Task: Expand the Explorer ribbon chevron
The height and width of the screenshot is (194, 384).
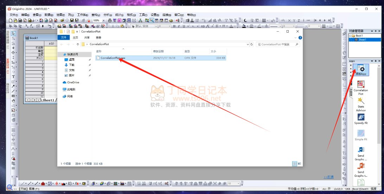Action: pyautogui.click(x=296, y=38)
